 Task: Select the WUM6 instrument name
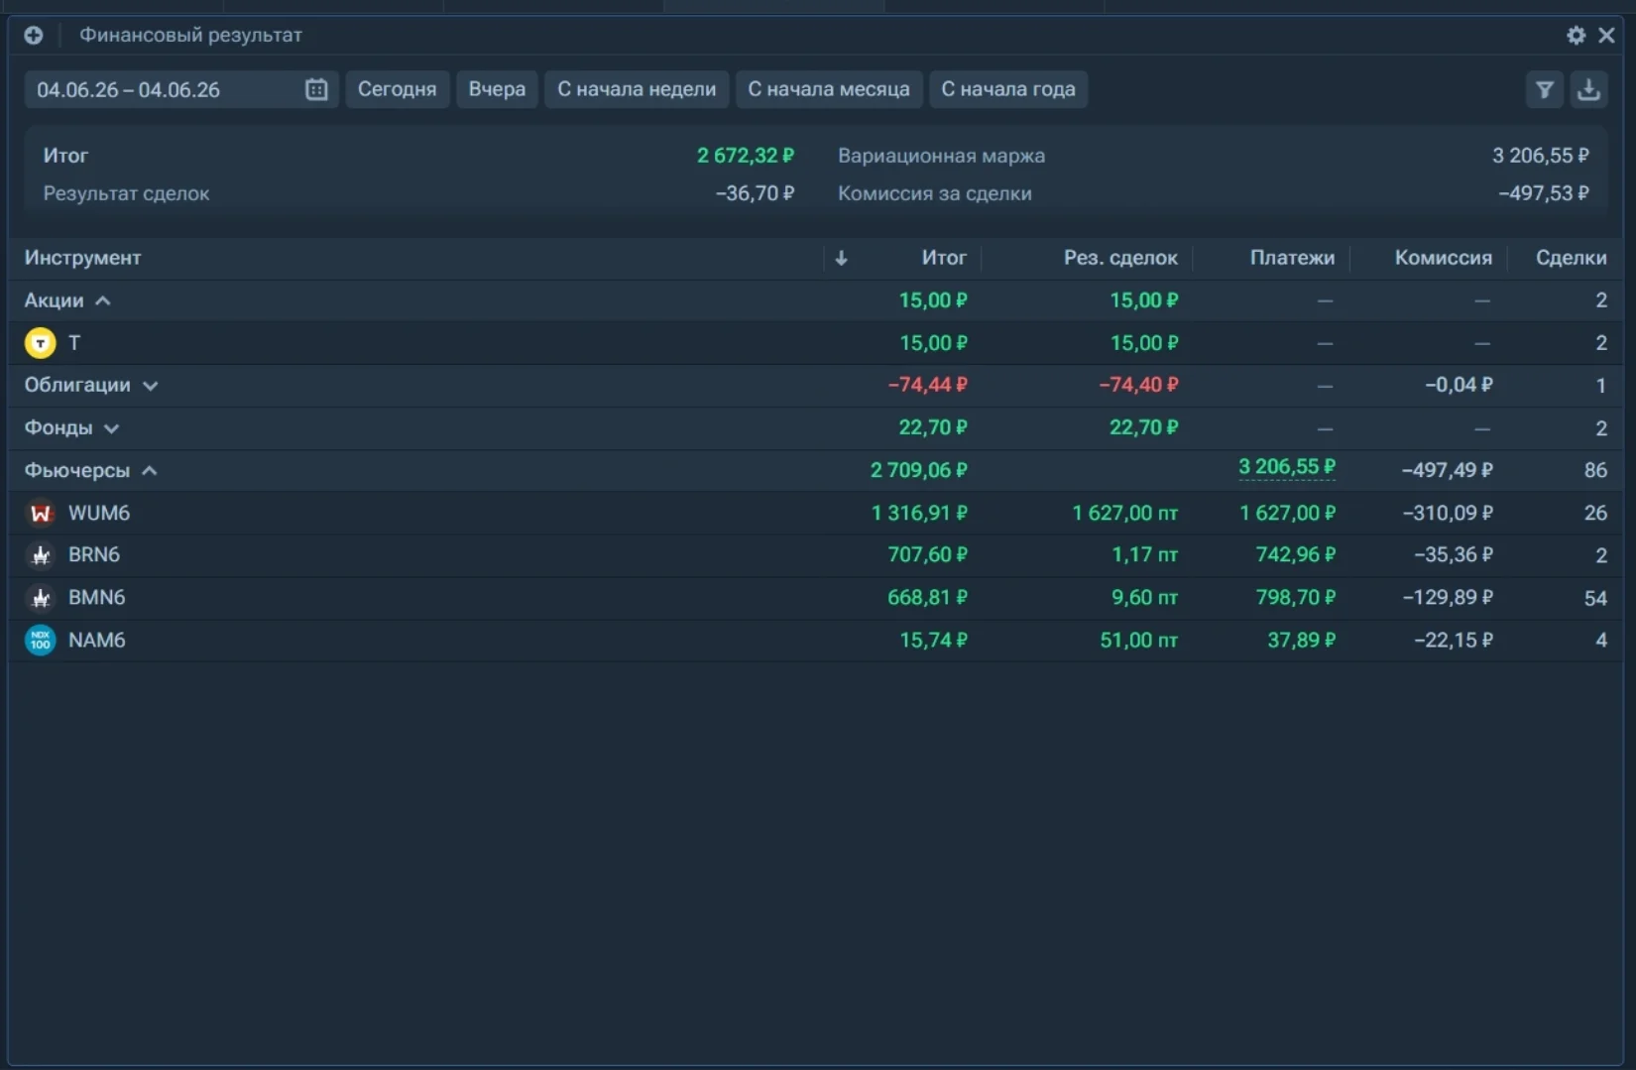tap(99, 513)
